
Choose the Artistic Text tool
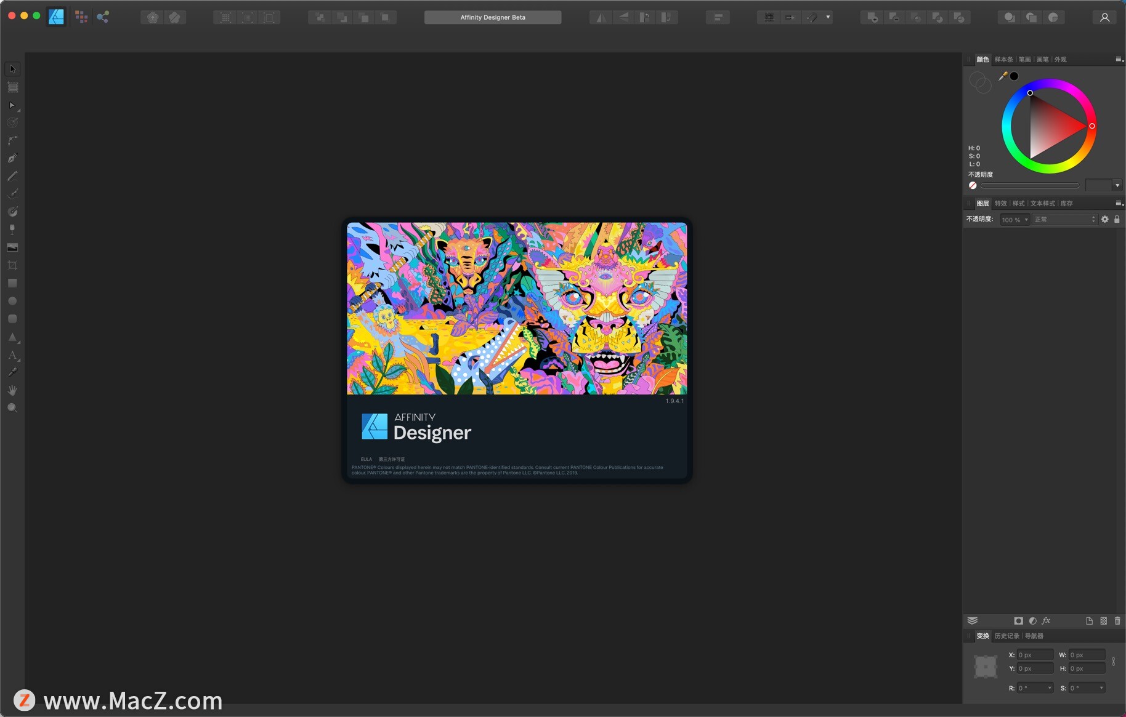12,355
